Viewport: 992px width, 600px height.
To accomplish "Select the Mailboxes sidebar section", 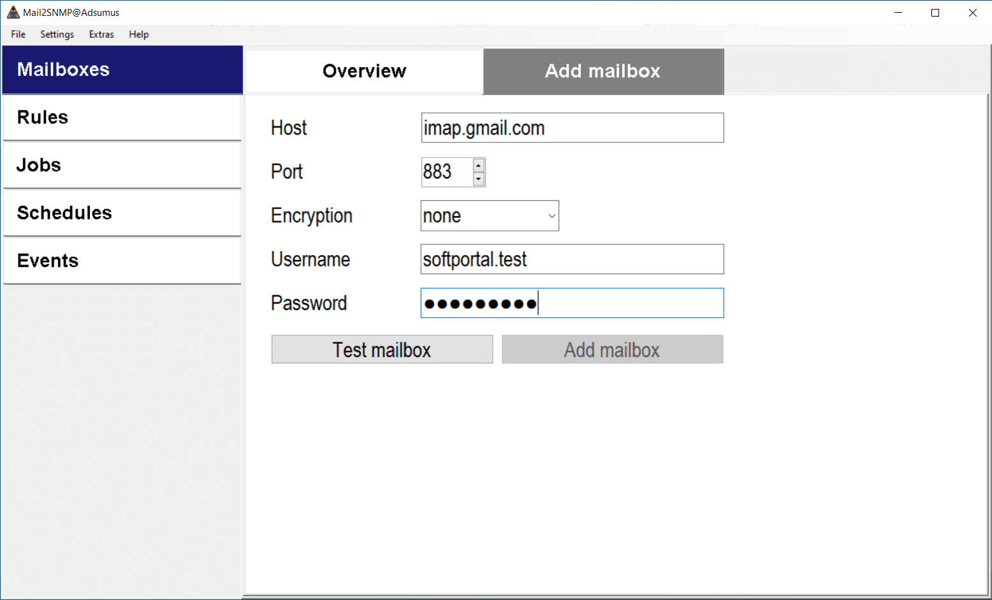I will [122, 70].
